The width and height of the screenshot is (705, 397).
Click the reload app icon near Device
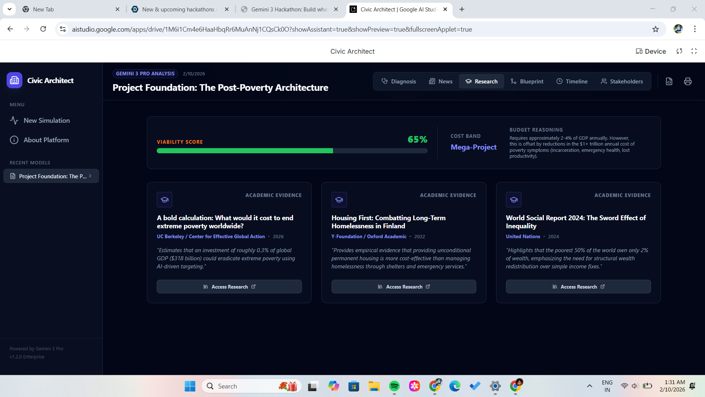pos(679,51)
